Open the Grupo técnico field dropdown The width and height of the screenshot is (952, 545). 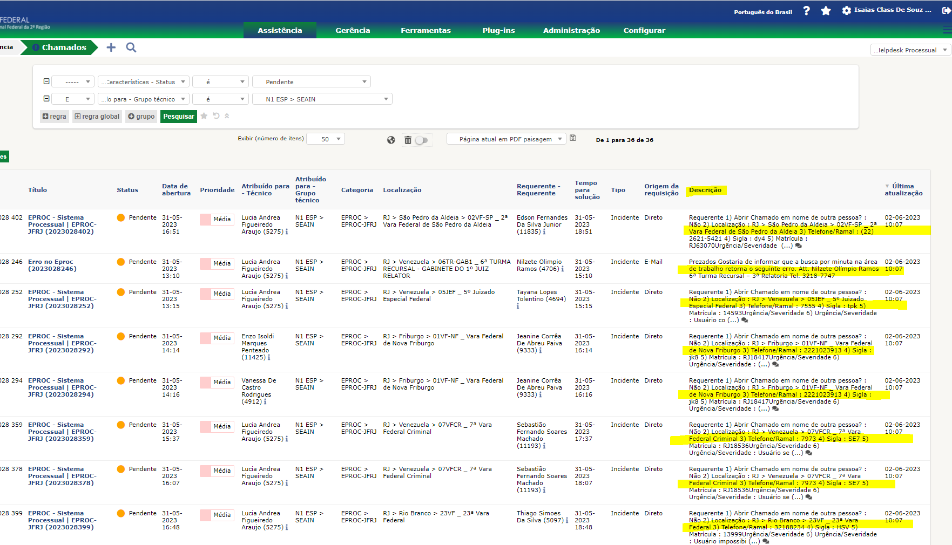143,99
